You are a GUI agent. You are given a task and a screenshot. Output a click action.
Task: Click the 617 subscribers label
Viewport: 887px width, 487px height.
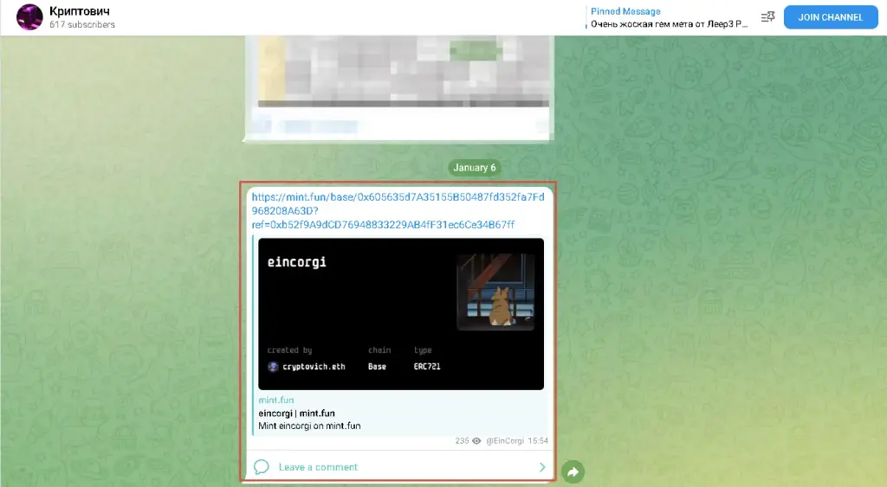(x=82, y=24)
